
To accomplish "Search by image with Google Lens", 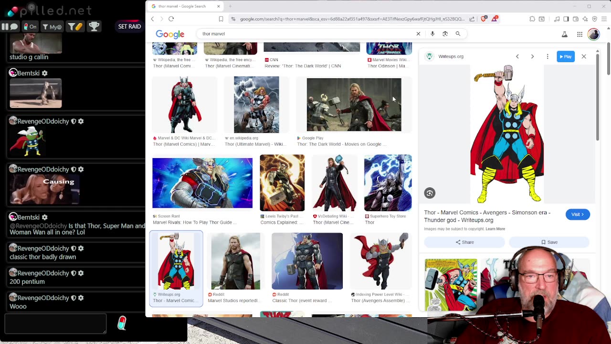I will 445,34.
